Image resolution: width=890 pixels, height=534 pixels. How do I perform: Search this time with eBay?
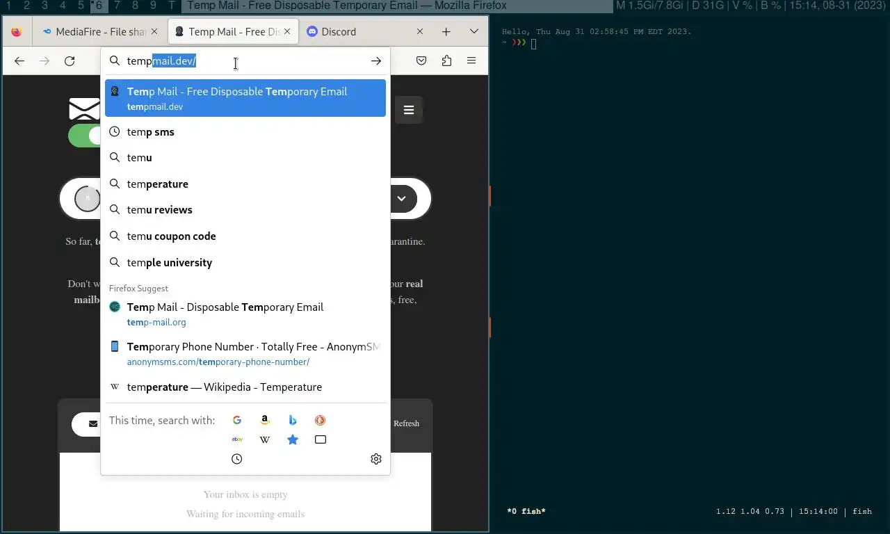[x=237, y=439]
